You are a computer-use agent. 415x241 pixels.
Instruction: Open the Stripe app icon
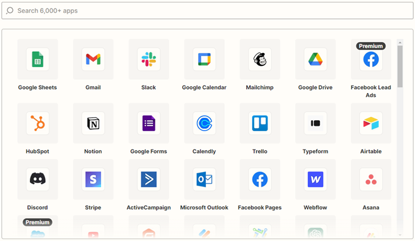click(93, 179)
